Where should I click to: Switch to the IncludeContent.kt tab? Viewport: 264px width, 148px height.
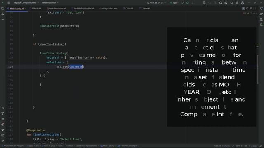(56, 9)
